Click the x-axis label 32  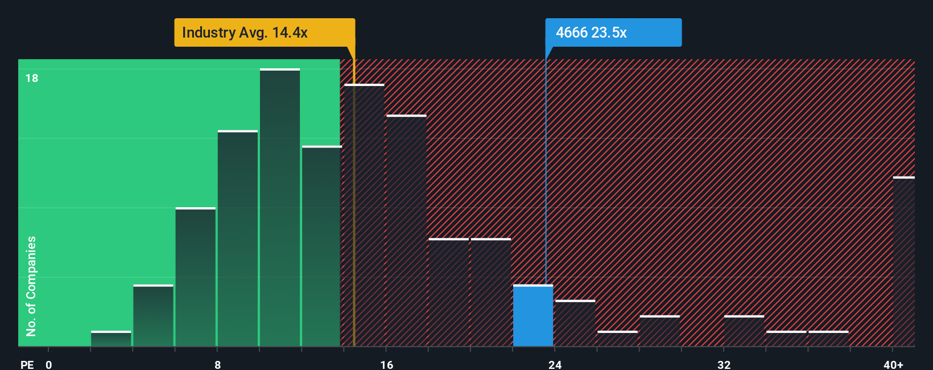click(x=724, y=364)
